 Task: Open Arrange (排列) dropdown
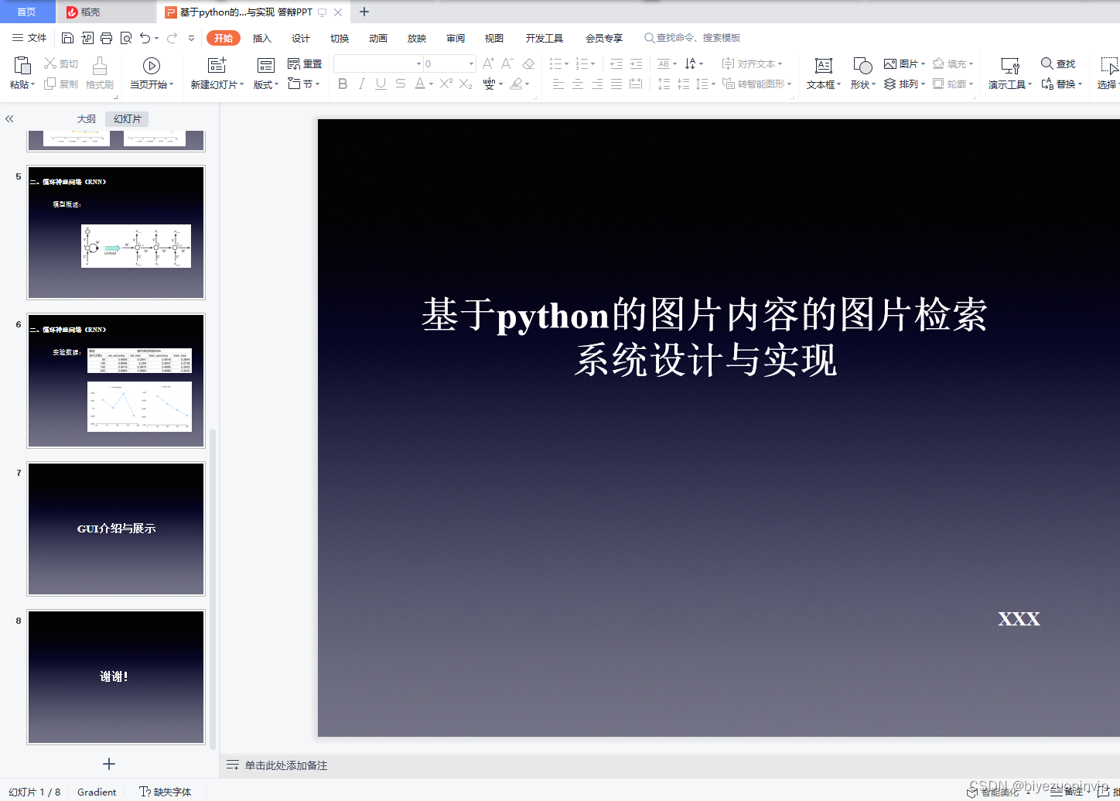coord(904,84)
